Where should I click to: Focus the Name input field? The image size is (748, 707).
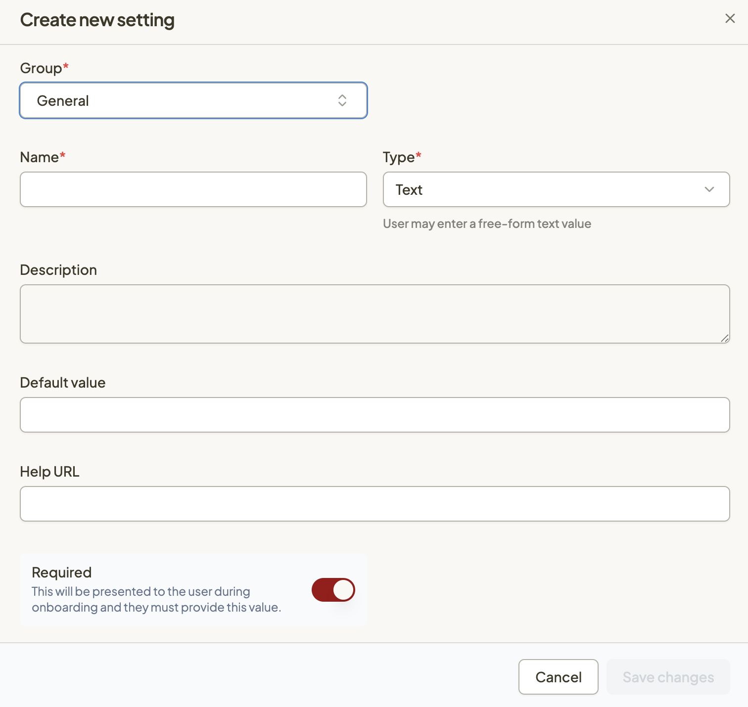pyautogui.click(x=193, y=189)
